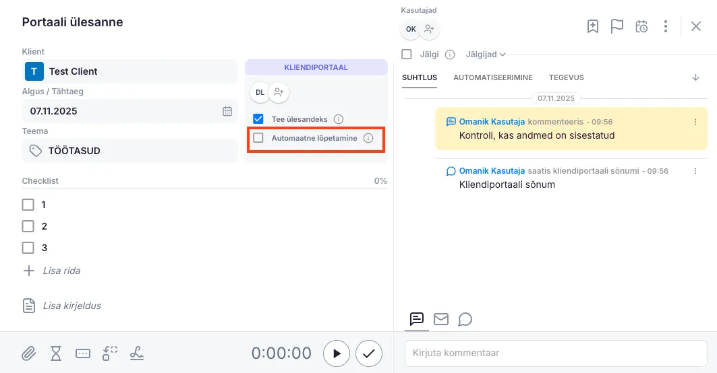The image size is (717, 373).
Task: Start the timer with play button
Action: tap(337, 353)
